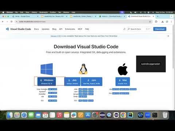This screenshot has height=131, width=175.
Task: Expand the tab search dropdown arrow
Action: (x=172, y=16)
